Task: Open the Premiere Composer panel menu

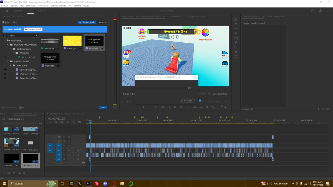Action: [22, 16]
